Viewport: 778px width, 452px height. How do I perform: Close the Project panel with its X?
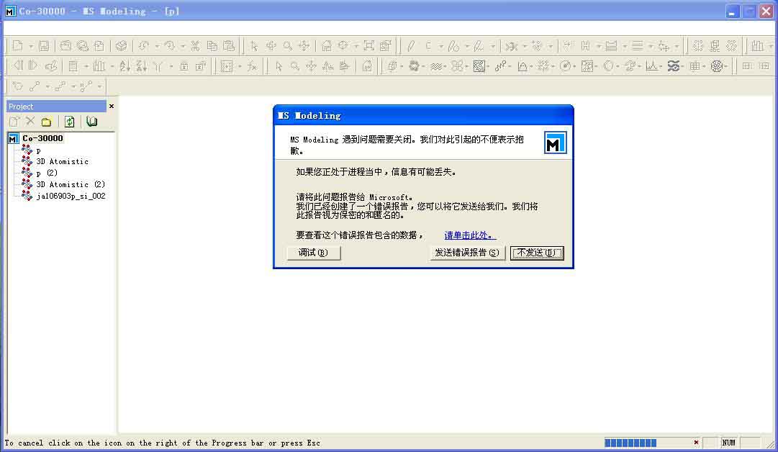point(111,107)
